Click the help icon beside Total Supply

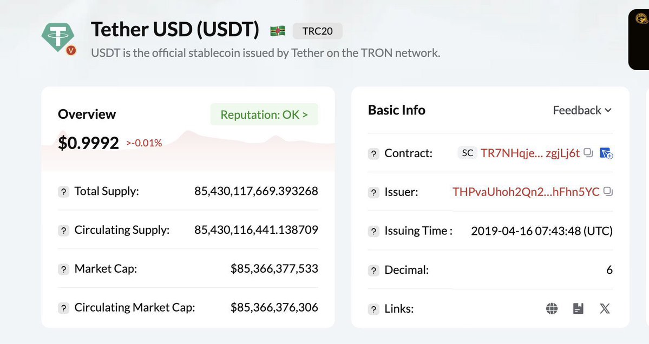pos(64,192)
